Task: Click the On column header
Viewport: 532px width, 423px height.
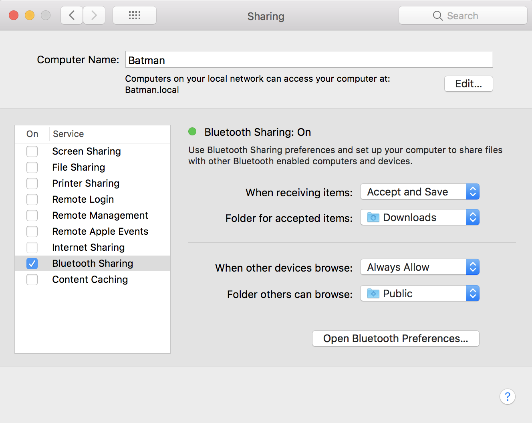Action: pyautogui.click(x=32, y=134)
